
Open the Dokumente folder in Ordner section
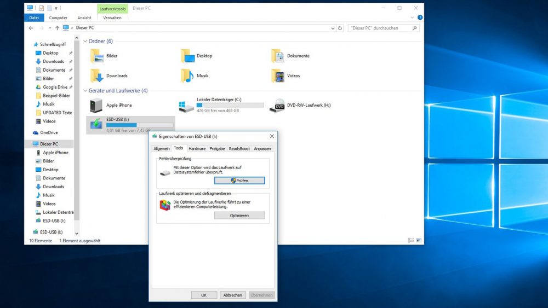[x=290, y=56]
